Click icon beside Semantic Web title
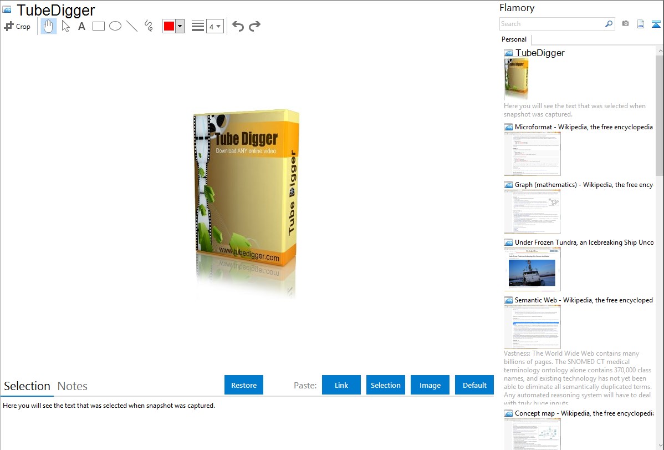Screen dimensions: 664x450 [508, 300]
